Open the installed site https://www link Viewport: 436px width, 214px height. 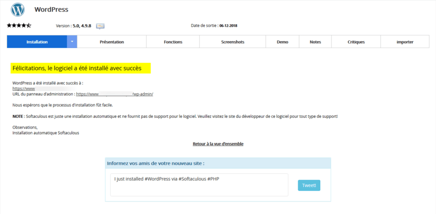[24, 88]
